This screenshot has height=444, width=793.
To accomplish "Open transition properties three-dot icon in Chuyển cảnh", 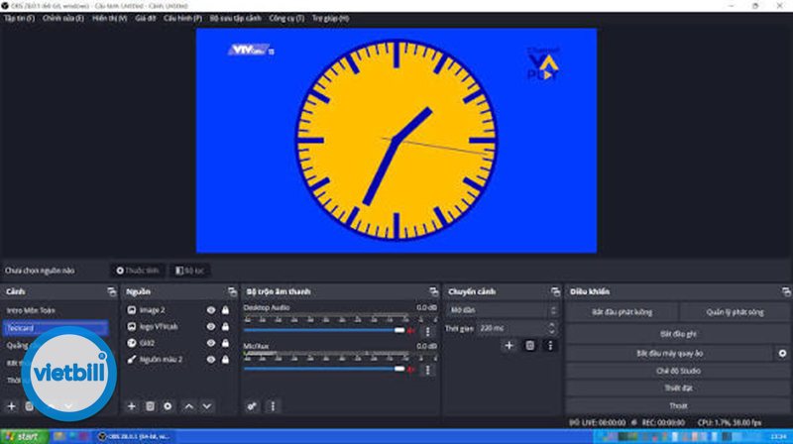I will pyautogui.click(x=550, y=346).
